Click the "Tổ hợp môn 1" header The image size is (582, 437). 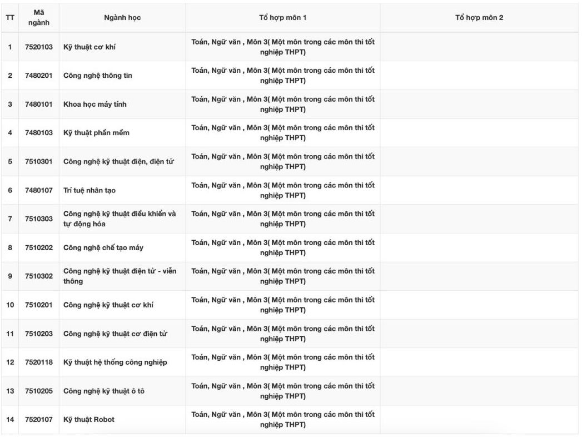(282, 18)
